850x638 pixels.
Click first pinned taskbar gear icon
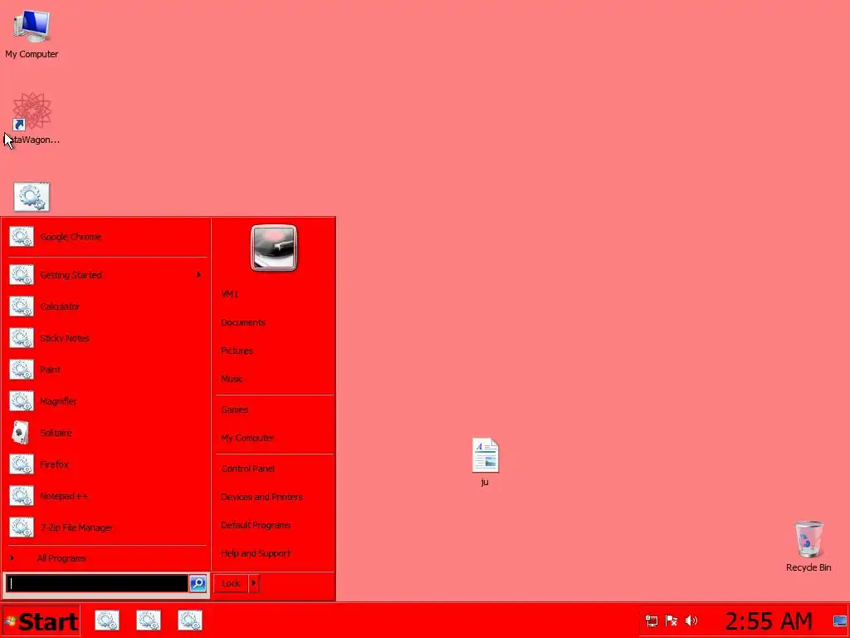107,621
